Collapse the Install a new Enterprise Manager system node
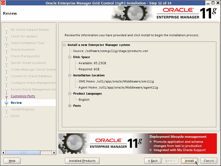This screenshot has width=221, height=166. 64,45
